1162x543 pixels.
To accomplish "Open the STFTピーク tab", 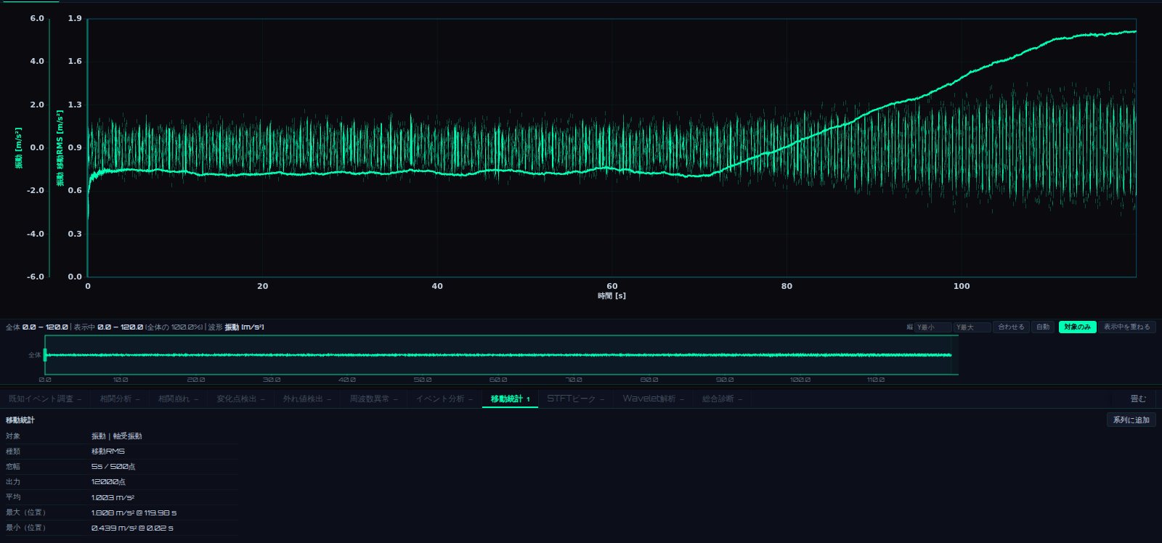I will (576, 399).
